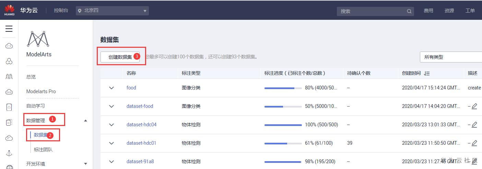Open 自动学习 in the sidebar

[x=36, y=106]
